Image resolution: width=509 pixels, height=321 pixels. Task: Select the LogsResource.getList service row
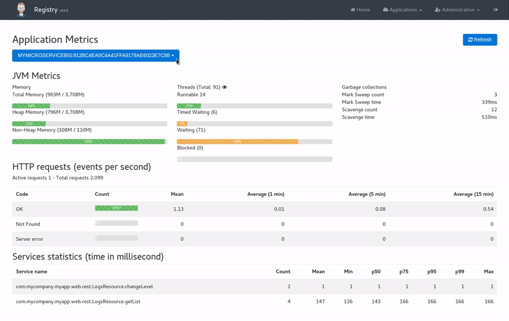[x=79, y=301]
